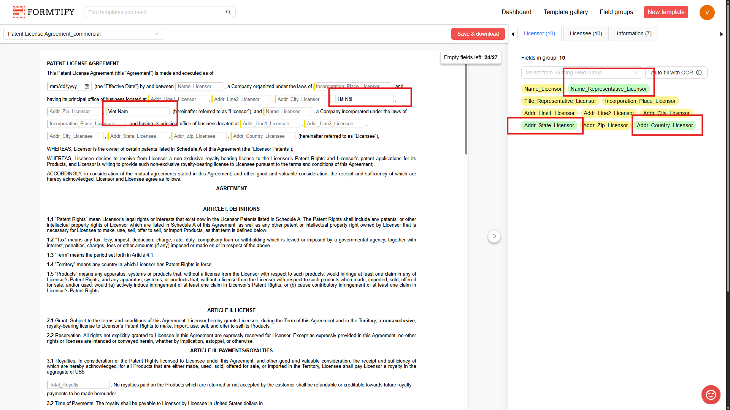Open the user avatar menu
Screen dimensions: 730x410
707,12
